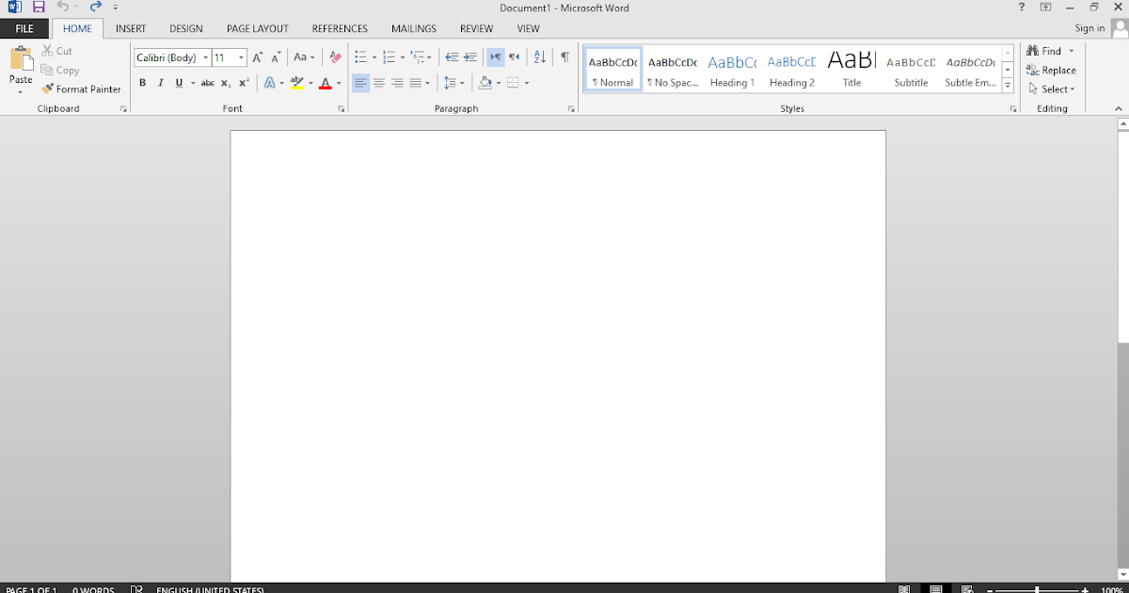The width and height of the screenshot is (1129, 593).
Task: Click the Borders icon
Action: [x=513, y=83]
